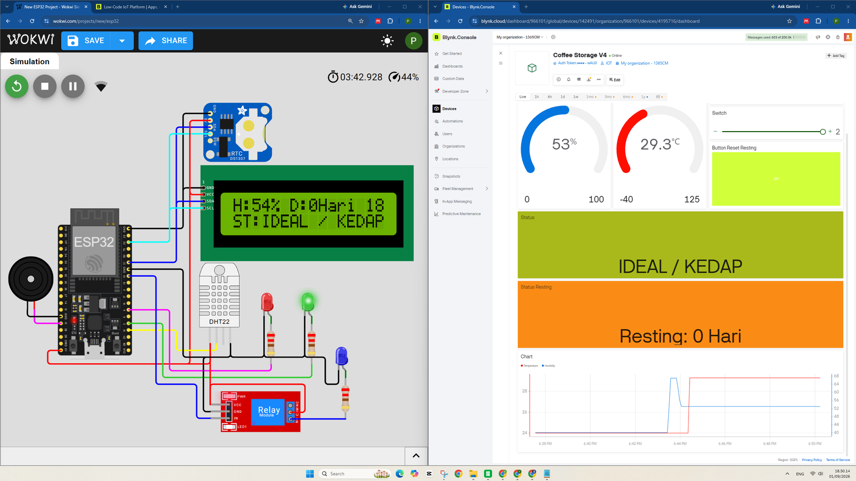Open My organization - 1365CM dropdown
The image size is (856, 481).
519,37
